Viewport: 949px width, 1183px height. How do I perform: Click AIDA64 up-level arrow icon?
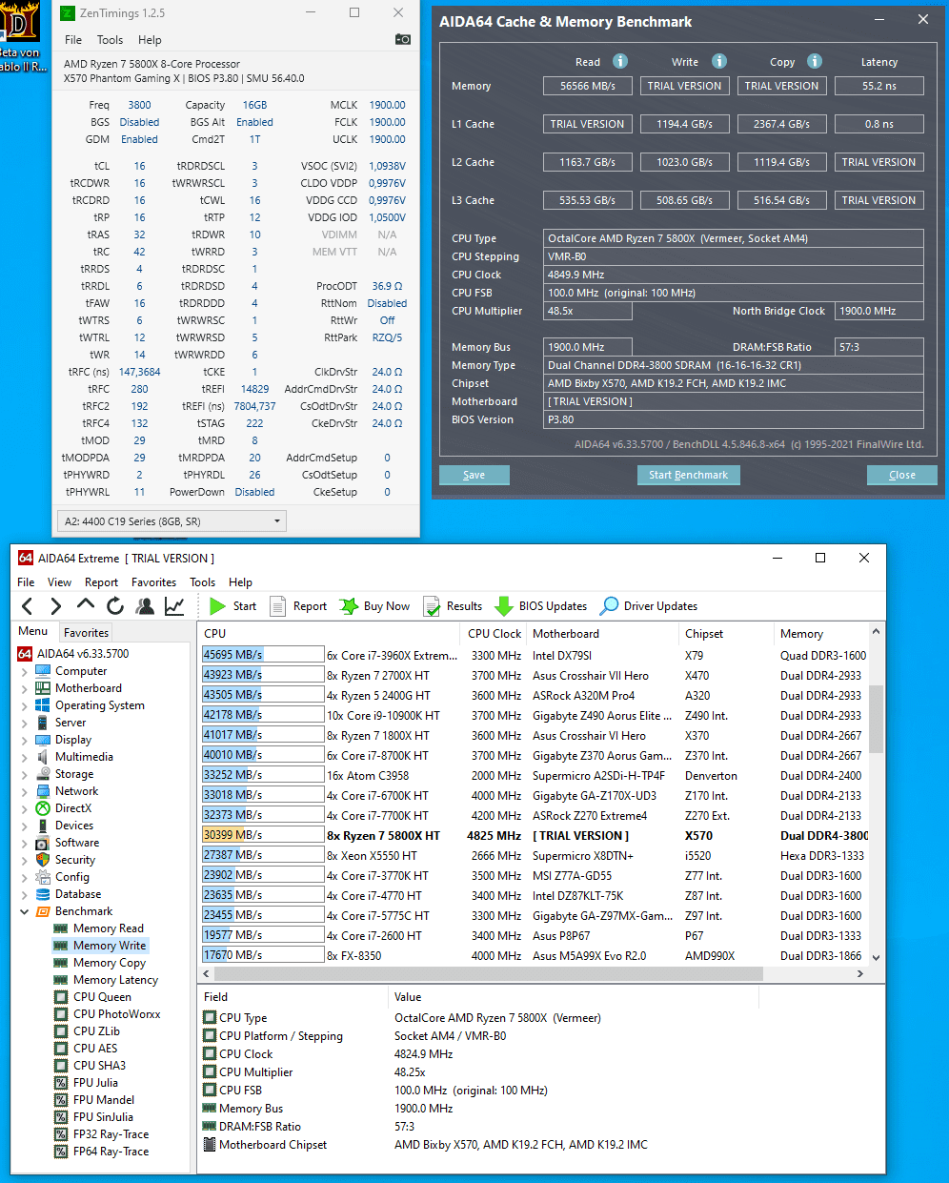86,604
